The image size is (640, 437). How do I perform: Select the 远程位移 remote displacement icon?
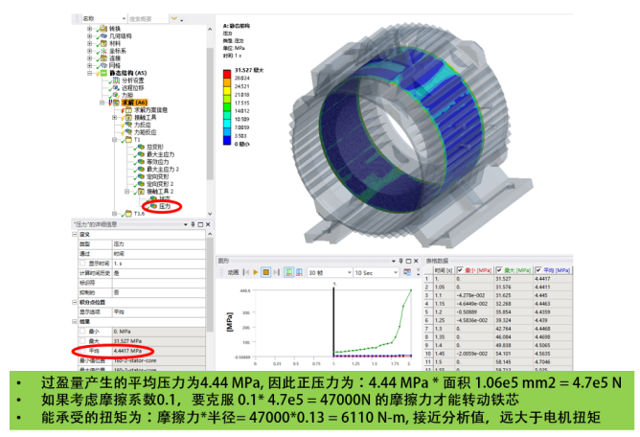(116, 88)
